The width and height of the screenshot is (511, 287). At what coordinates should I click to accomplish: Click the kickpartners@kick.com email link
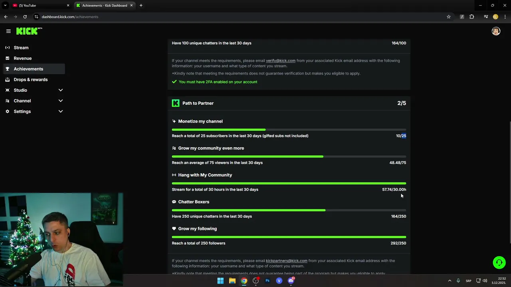(287, 261)
